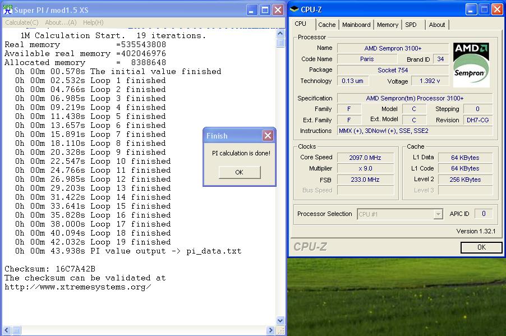Viewport: 506px width, 336px height.
Task: Open the About menu in Super PI
Action: 61,22
